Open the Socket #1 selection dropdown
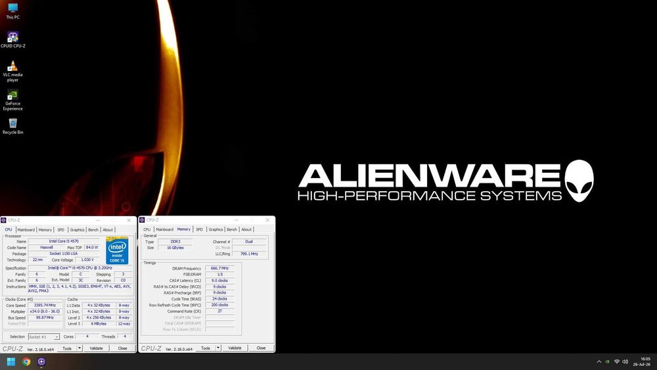This screenshot has width=657, height=370. [44, 337]
